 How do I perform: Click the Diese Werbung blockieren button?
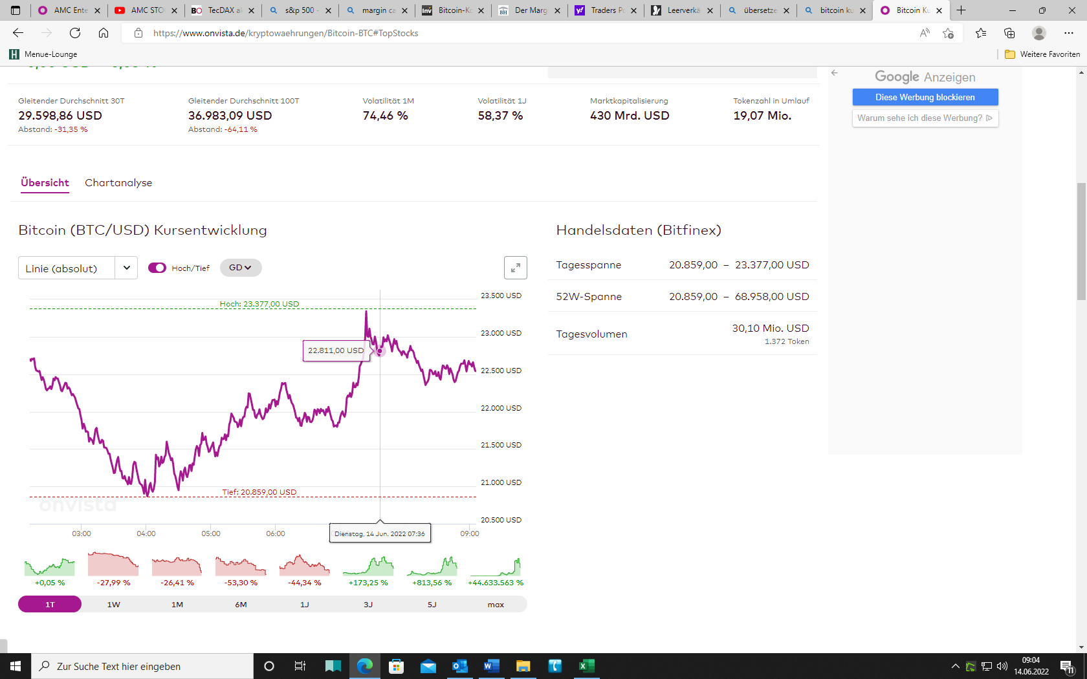(x=925, y=97)
